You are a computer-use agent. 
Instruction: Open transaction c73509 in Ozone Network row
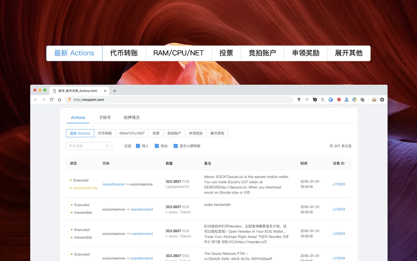[x=339, y=258]
